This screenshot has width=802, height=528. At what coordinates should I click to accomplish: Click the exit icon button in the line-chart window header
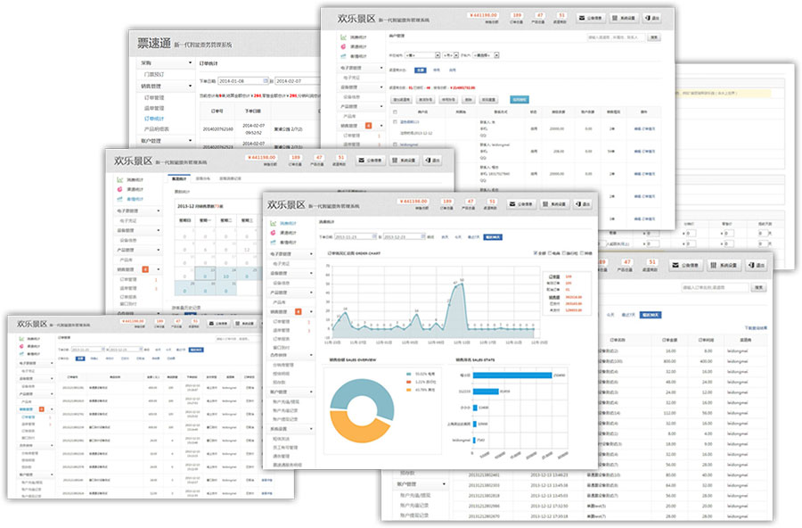tap(583, 204)
